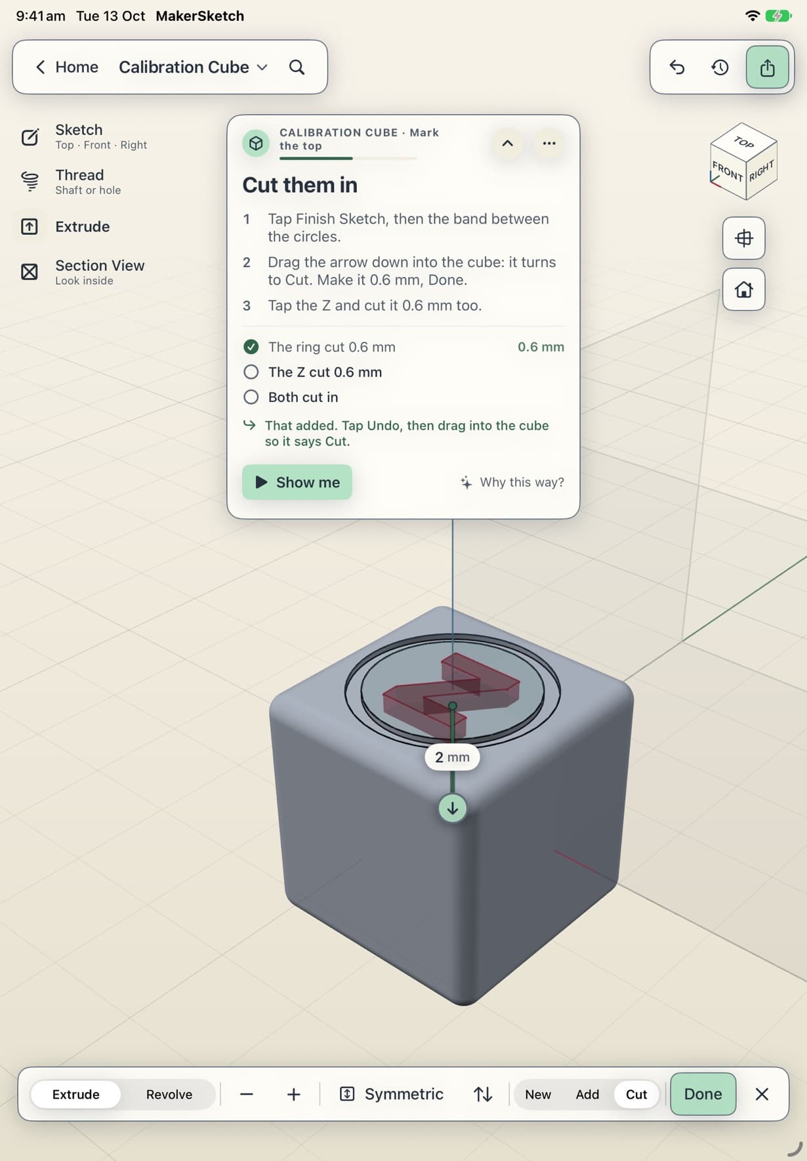The width and height of the screenshot is (807, 1161).
Task: Click the '0.6 mm' ring cut value
Action: point(541,347)
